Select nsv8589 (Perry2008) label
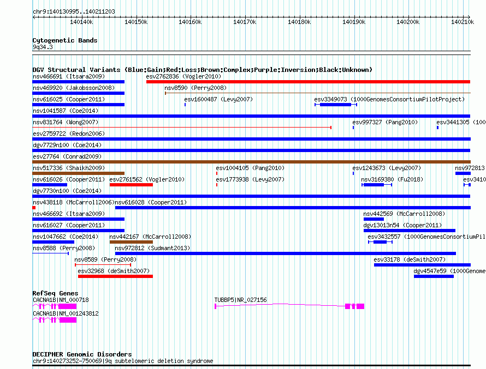Screen dimensions: 486x369 (105, 259)
